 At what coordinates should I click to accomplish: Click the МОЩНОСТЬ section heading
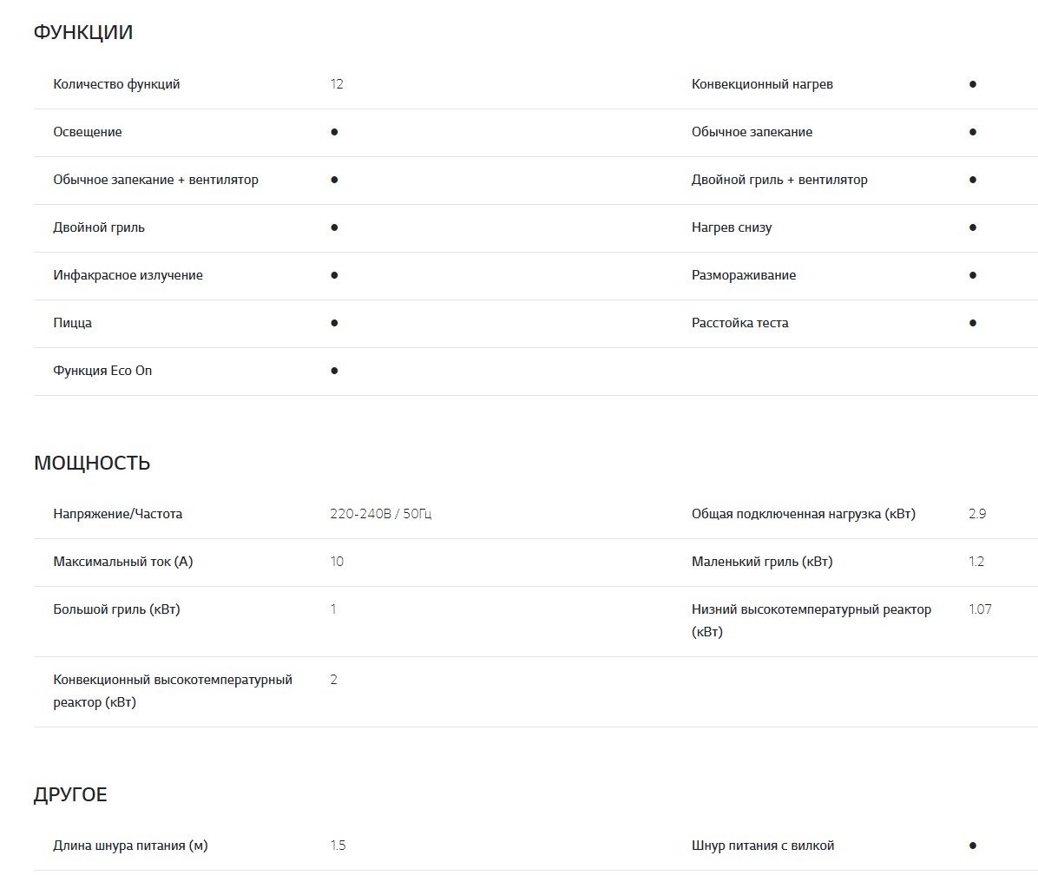click(x=92, y=464)
